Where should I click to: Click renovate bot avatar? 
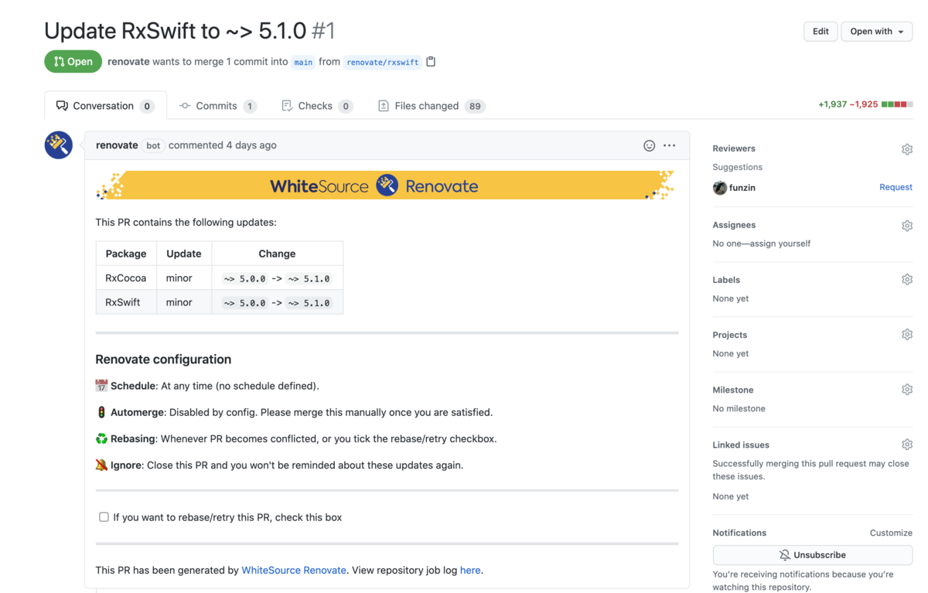[x=59, y=145]
